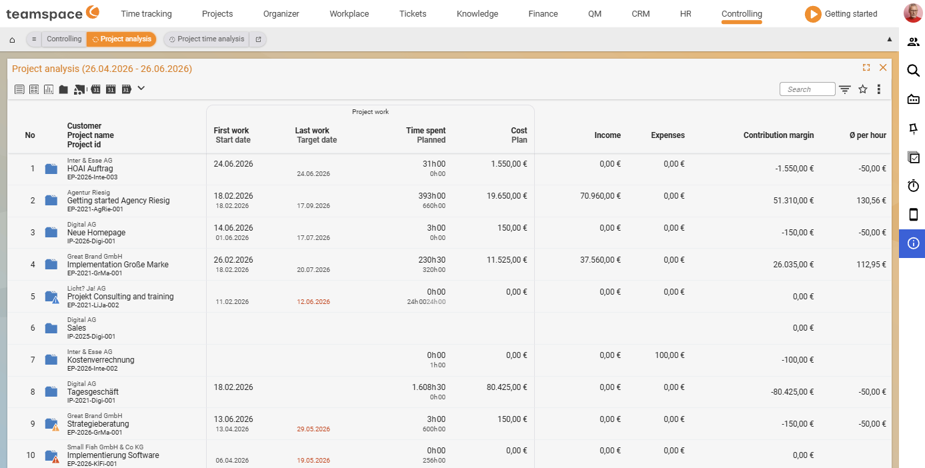
Task: Sort by Income column header
Action: tap(608, 135)
